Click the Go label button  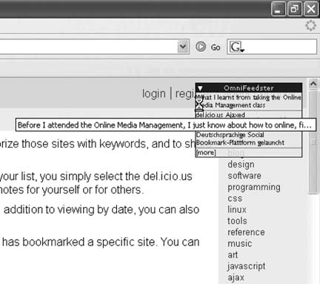216,47
